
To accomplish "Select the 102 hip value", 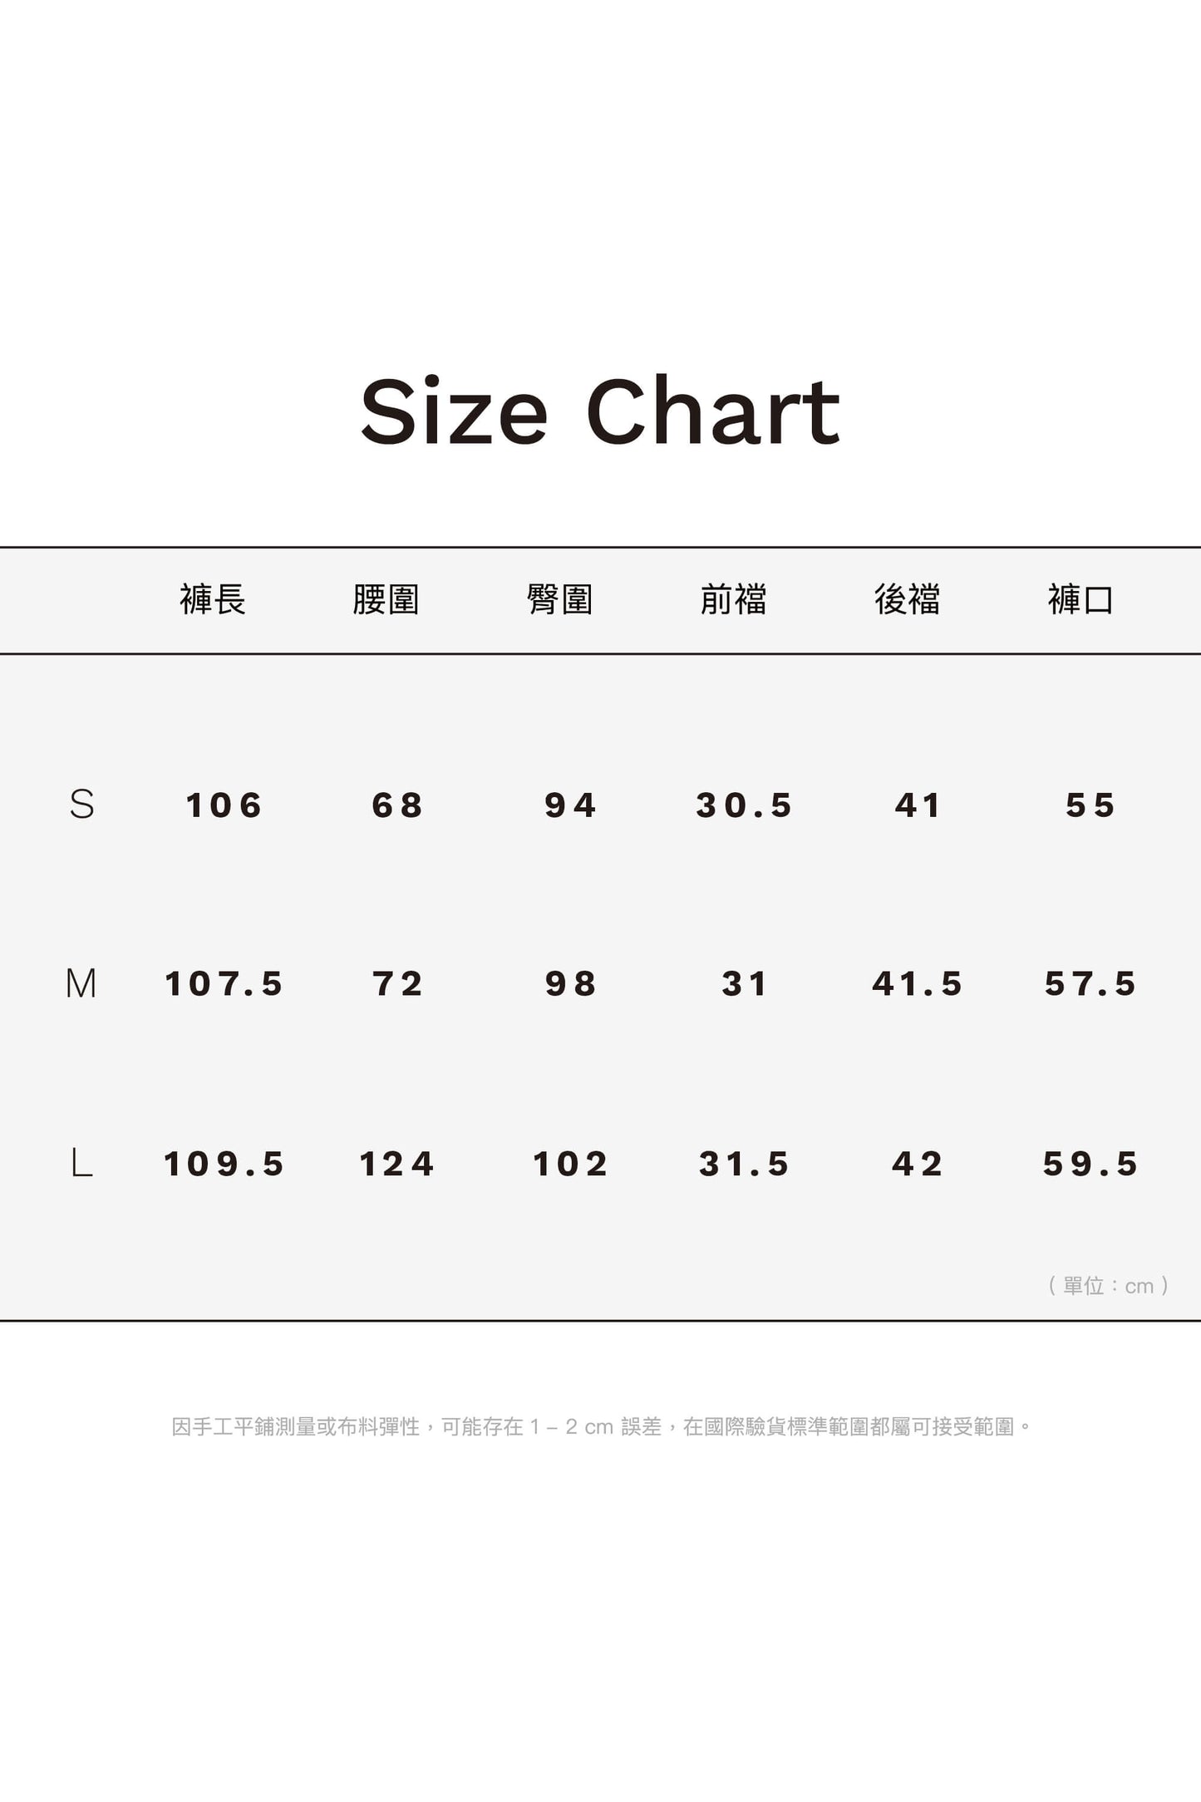I will point(570,1164).
